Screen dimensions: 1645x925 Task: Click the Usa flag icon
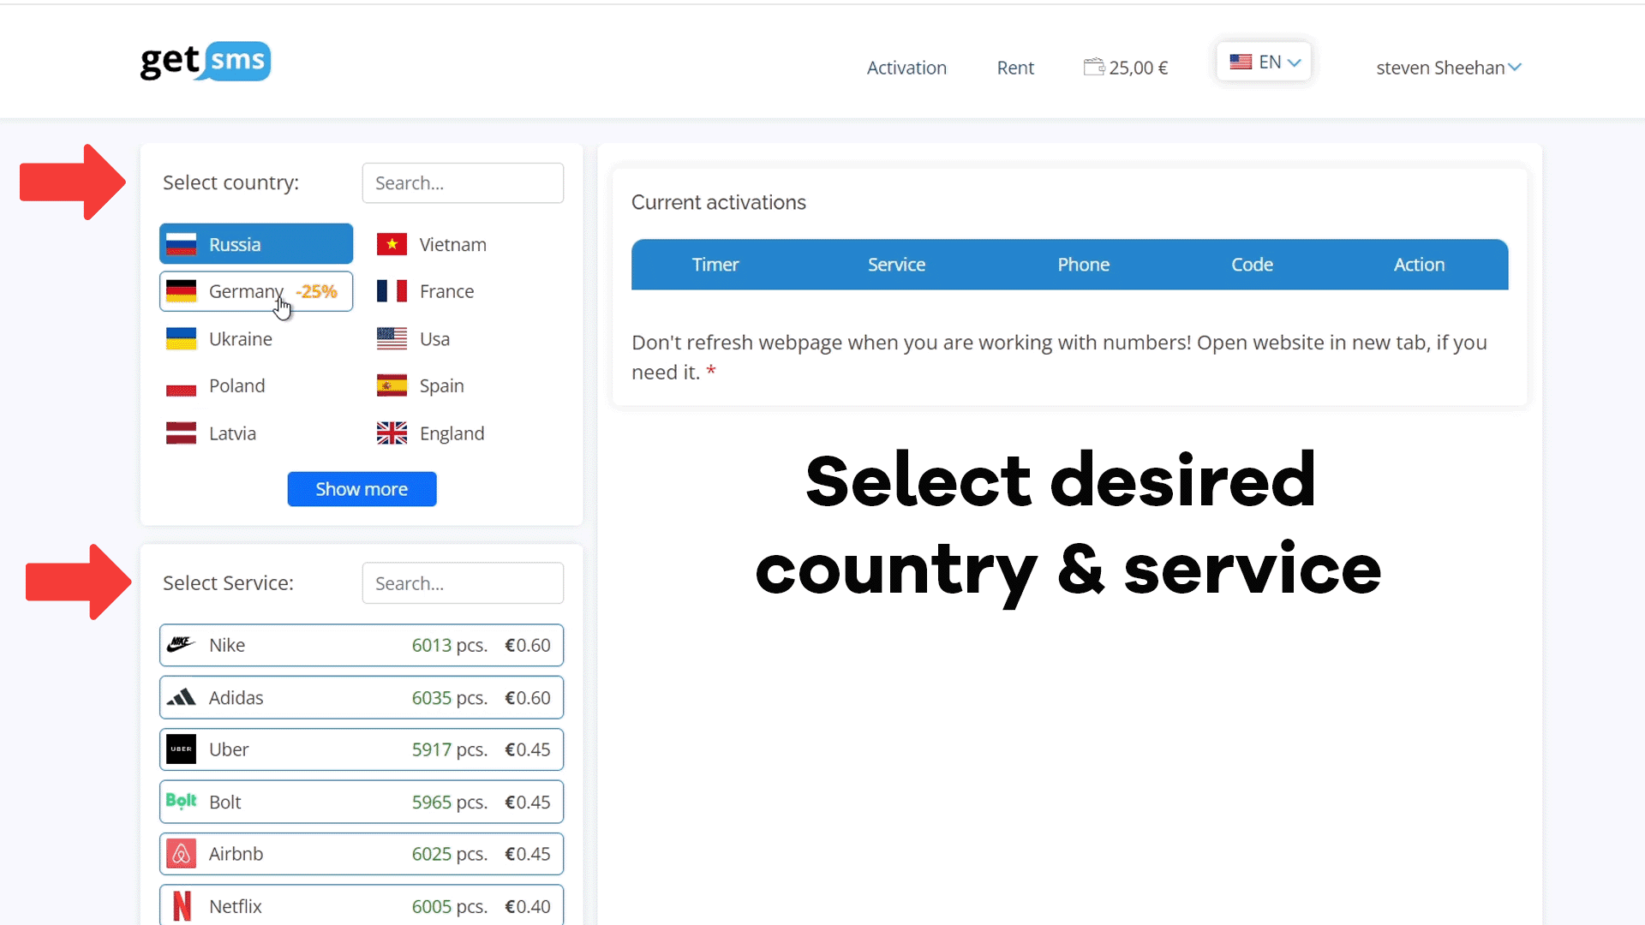[392, 338]
